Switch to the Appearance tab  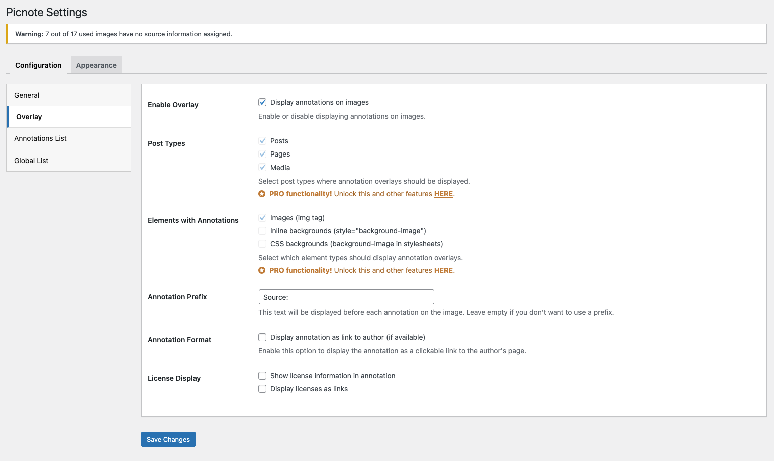[96, 65]
